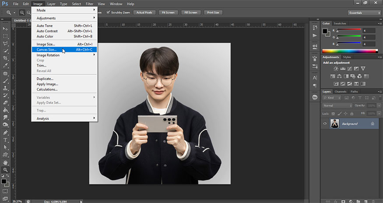Add a Brightness/Contrast adjustment
This screenshot has height=203, width=383.
point(336,69)
